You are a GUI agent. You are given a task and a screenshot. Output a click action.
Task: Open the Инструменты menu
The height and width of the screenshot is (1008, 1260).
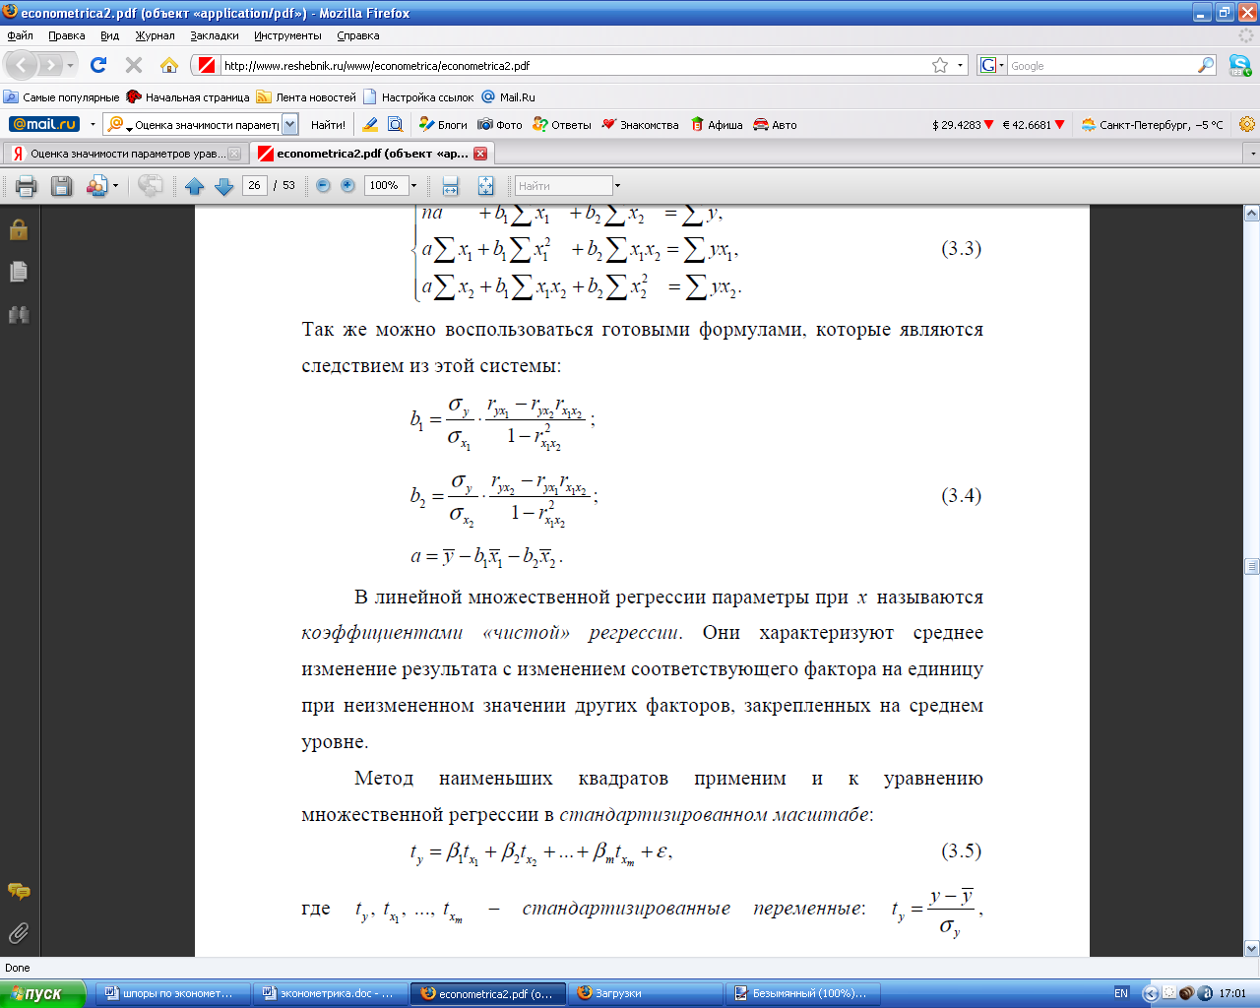[x=287, y=35]
